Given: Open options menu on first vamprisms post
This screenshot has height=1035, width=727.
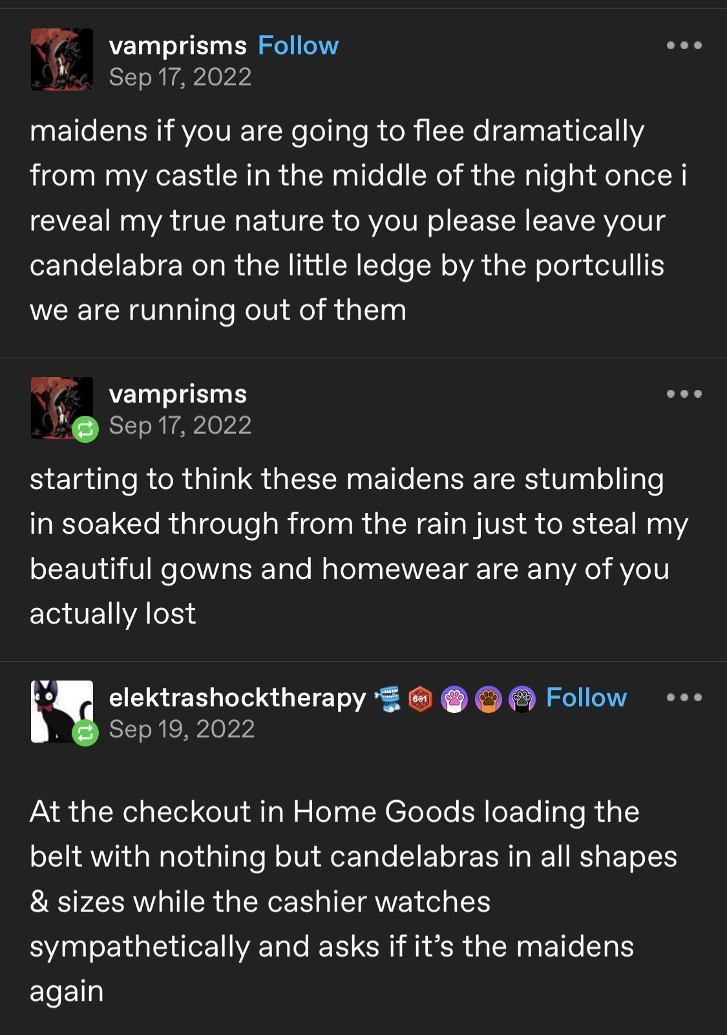Looking at the screenshot, I should point(684,45).
